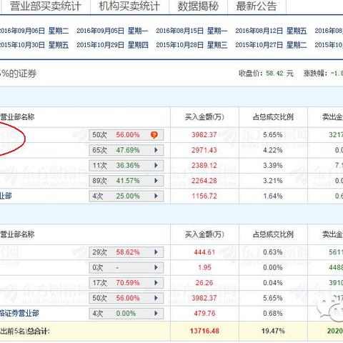Click arrow icon beside 4次 0.00%
The width and height of the screenshot is (343, 343).
[156, 314]
